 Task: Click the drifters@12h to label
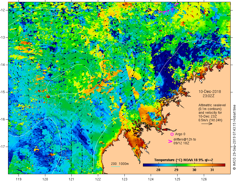[x=185, y=139]
